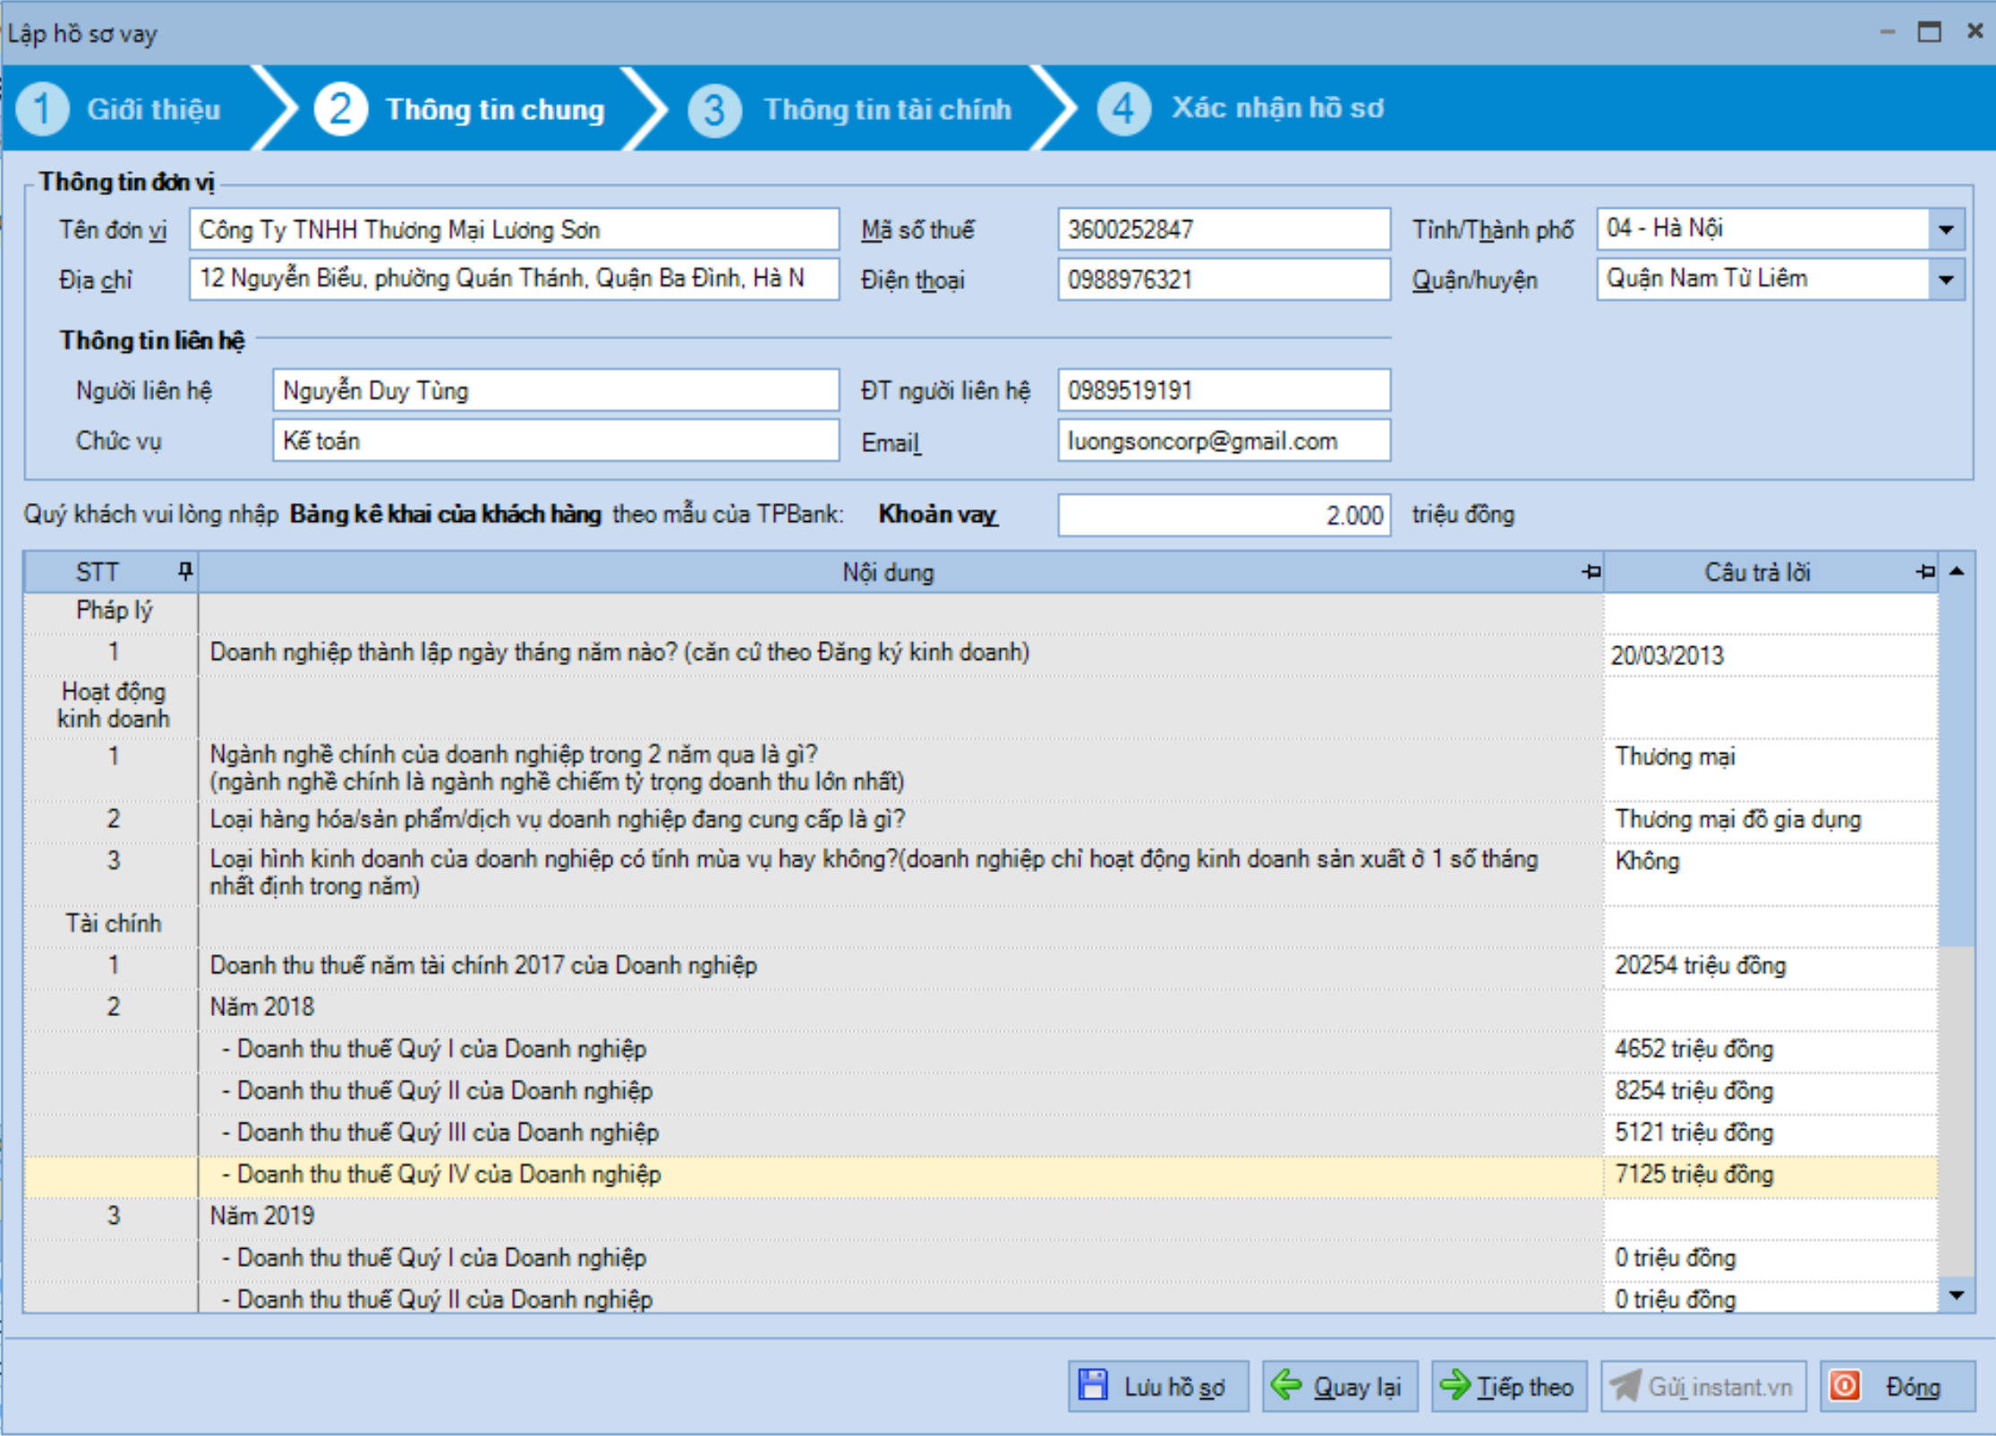This screenshot has height=1436, width=1996.
Task: Click the red Đóng close icon
Action: pyautogui.click(x=1845, y=1385)
